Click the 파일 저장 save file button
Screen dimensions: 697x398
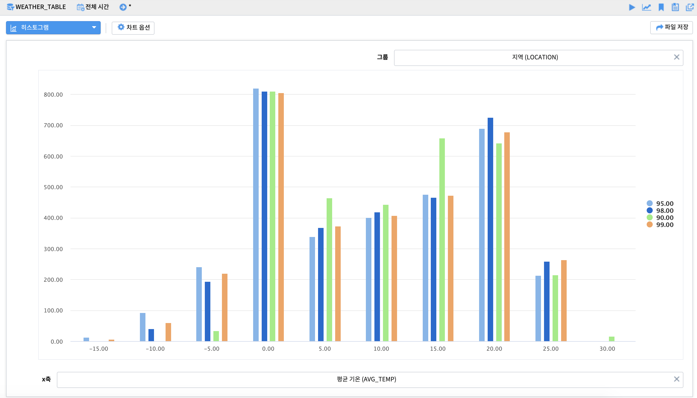671,27
